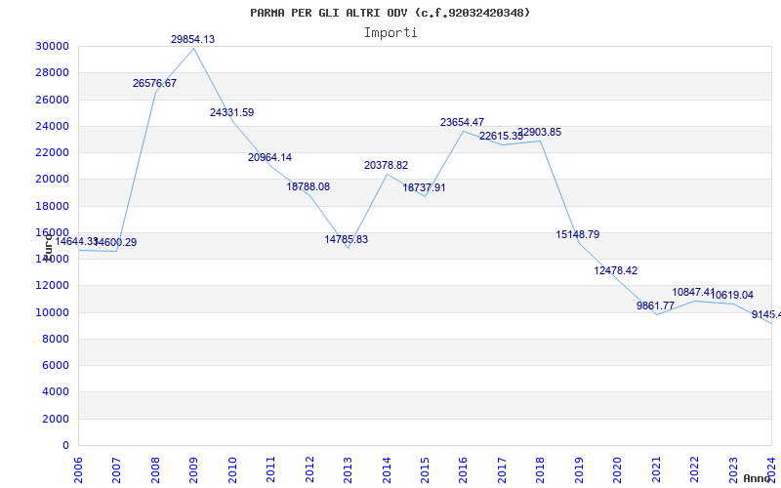This screenshot has width=781, height=488.
Task: Select the y-axis tick 2000
Action: point(56,420)
